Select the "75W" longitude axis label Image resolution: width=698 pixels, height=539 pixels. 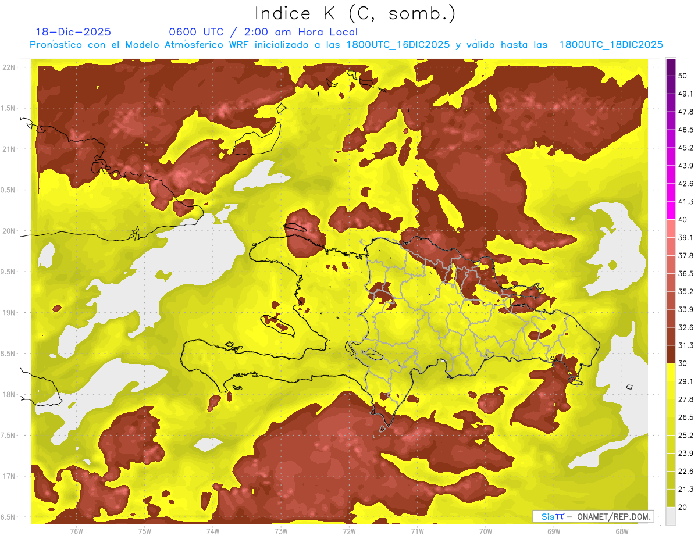coord(145,531)
